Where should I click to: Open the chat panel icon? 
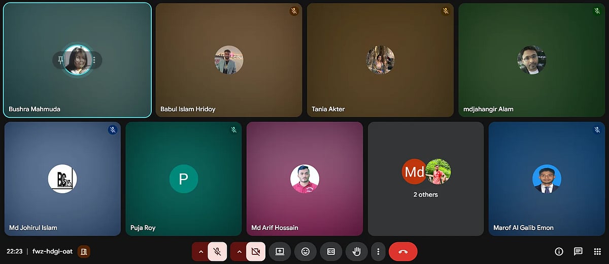click(578, 251)
